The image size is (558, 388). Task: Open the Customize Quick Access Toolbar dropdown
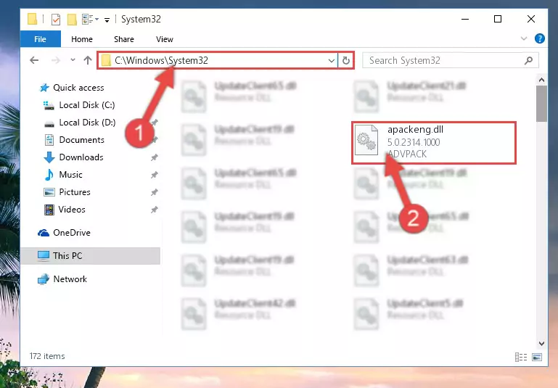(107, 20)
